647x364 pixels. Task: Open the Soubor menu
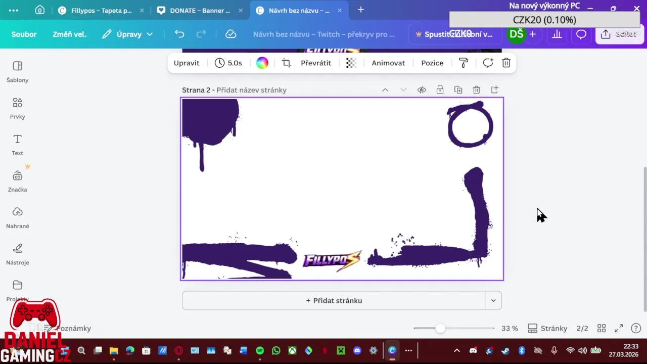pos(24,34)
